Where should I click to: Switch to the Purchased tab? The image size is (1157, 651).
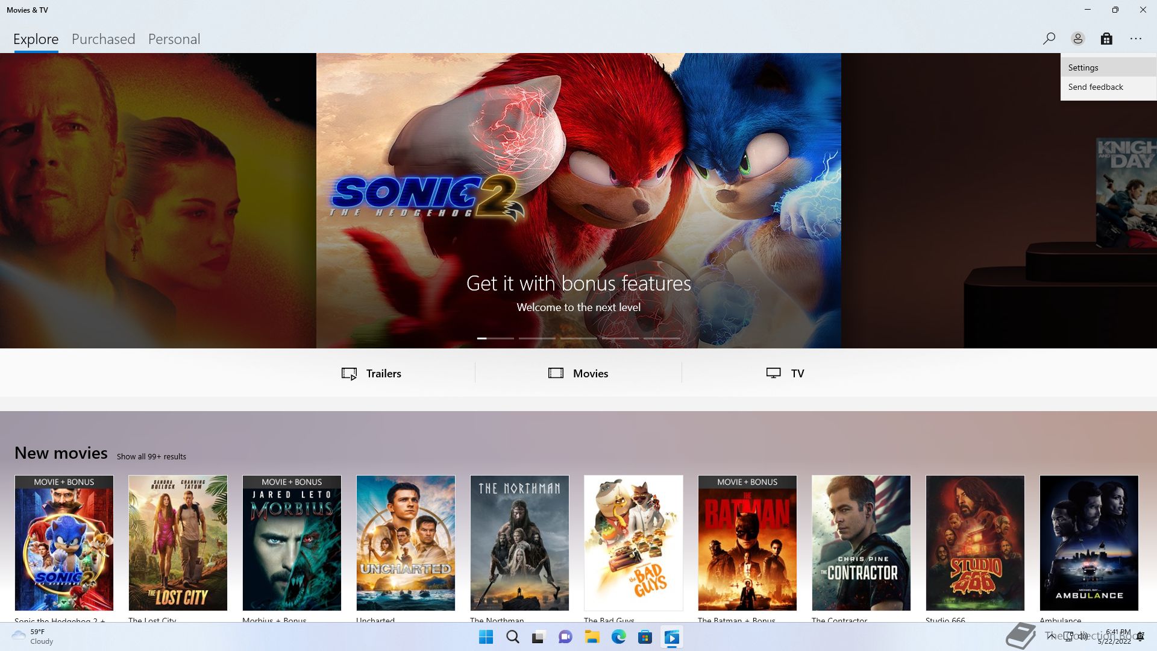(103, 39)
